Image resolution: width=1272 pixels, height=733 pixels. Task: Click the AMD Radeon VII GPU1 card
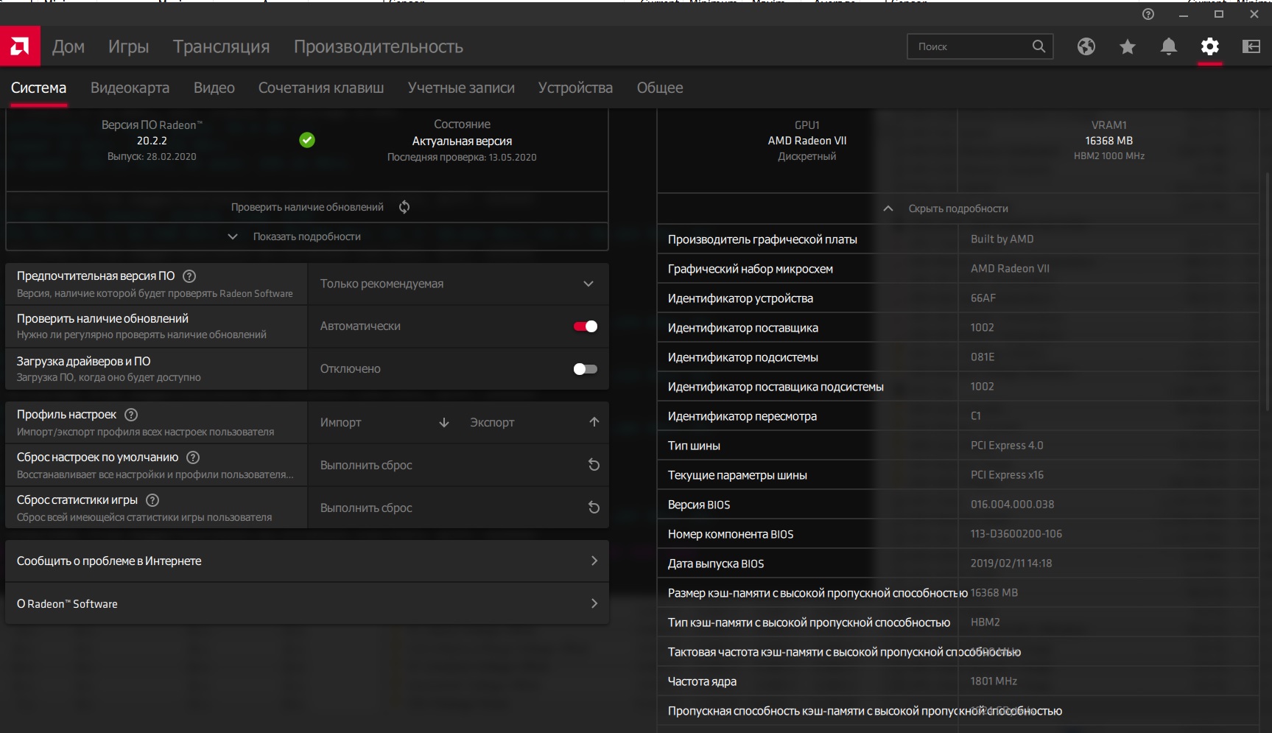[807, 141]
